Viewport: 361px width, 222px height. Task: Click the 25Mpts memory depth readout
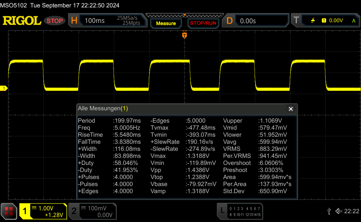(x=131, y=23)
